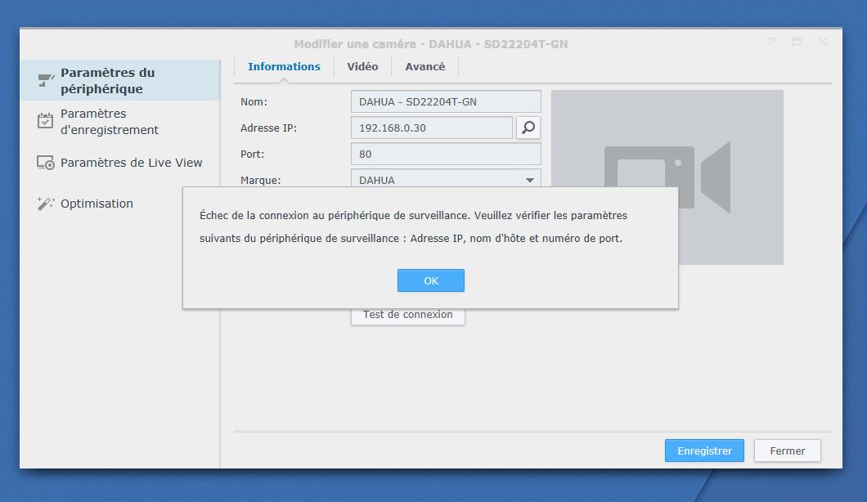Focus the Nom input field

tap(446, 101)
